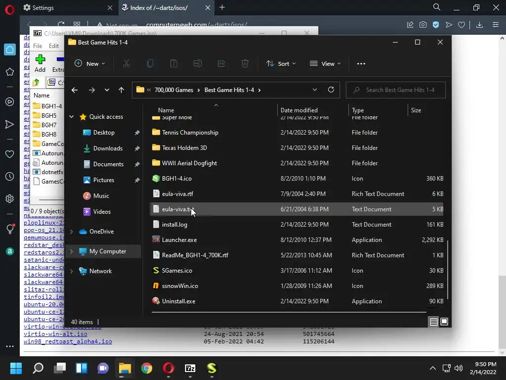Screen dimensions: 506x380
Task: Open win98_redtoast_alpha4.iso link in browser
Action: click(x=68, y=341)
